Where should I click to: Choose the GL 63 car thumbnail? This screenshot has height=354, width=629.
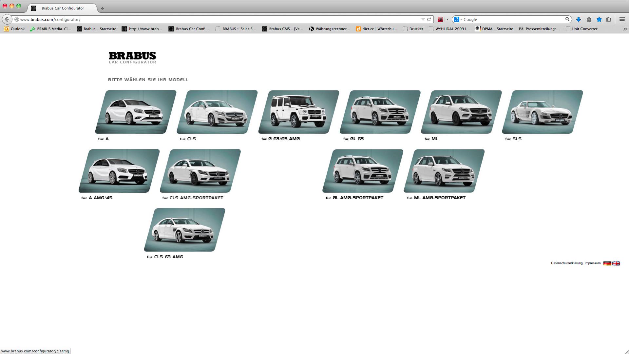pyautogui.click(x=380, y=112)
